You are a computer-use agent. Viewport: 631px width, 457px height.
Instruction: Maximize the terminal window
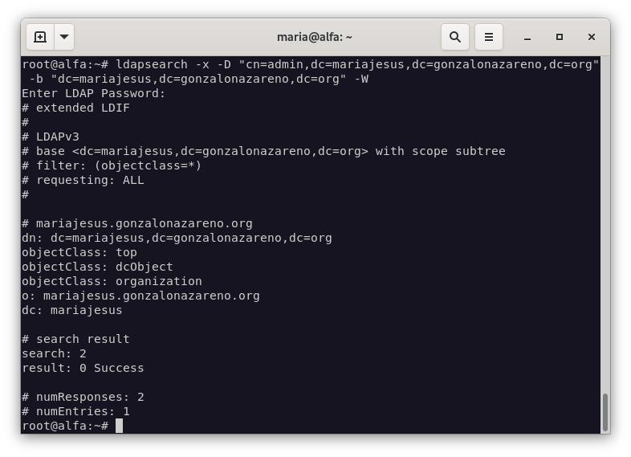560,37
